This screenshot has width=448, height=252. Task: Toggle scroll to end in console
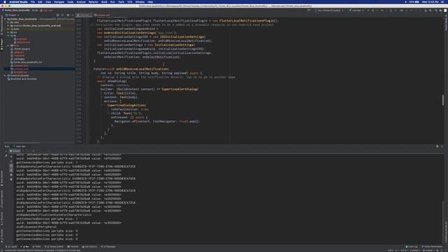coord(11,170)
